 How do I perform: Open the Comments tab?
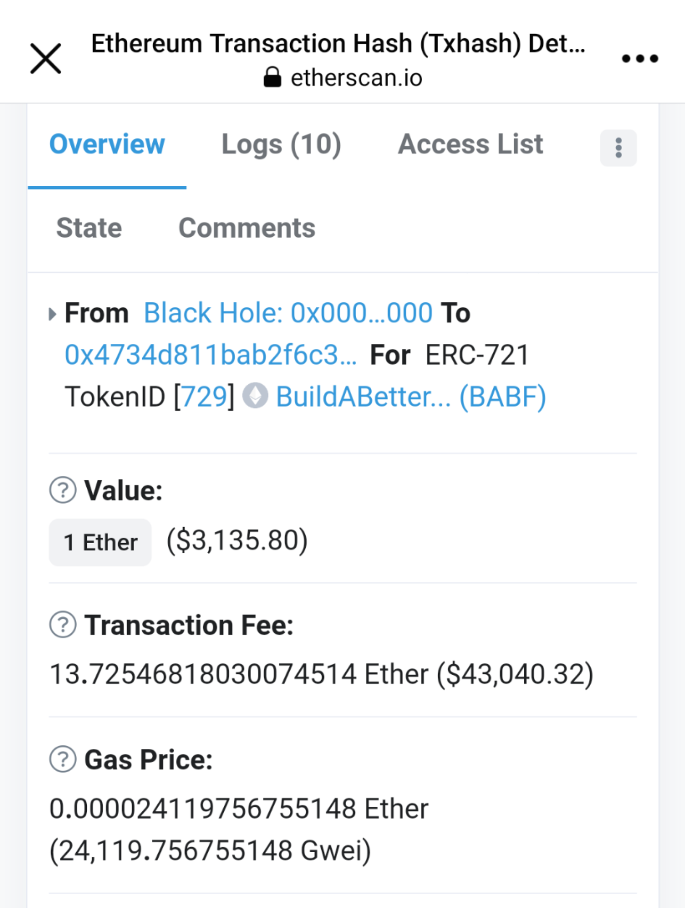[x=247, y=228]
